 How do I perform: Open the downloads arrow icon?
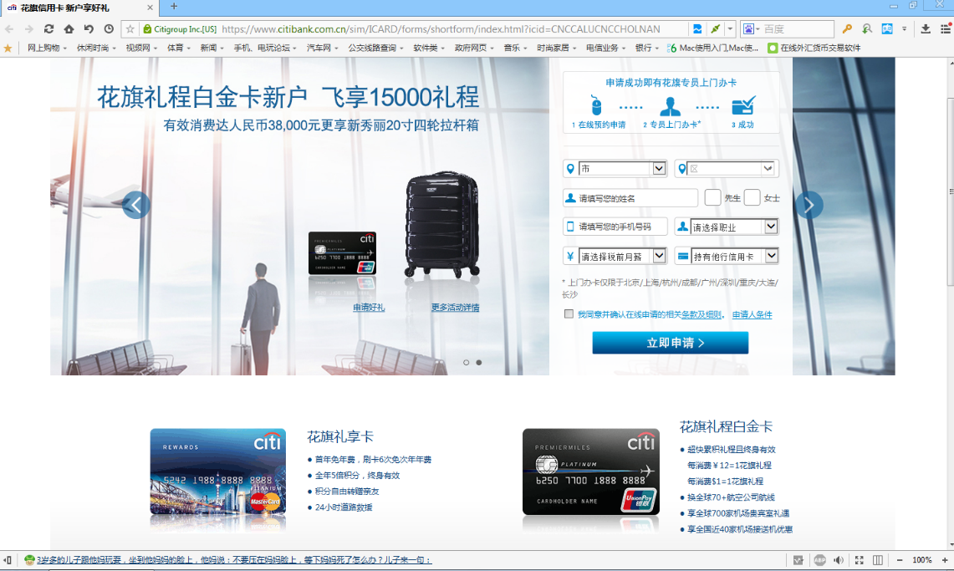pyautogui.click(x=926, y=29)
